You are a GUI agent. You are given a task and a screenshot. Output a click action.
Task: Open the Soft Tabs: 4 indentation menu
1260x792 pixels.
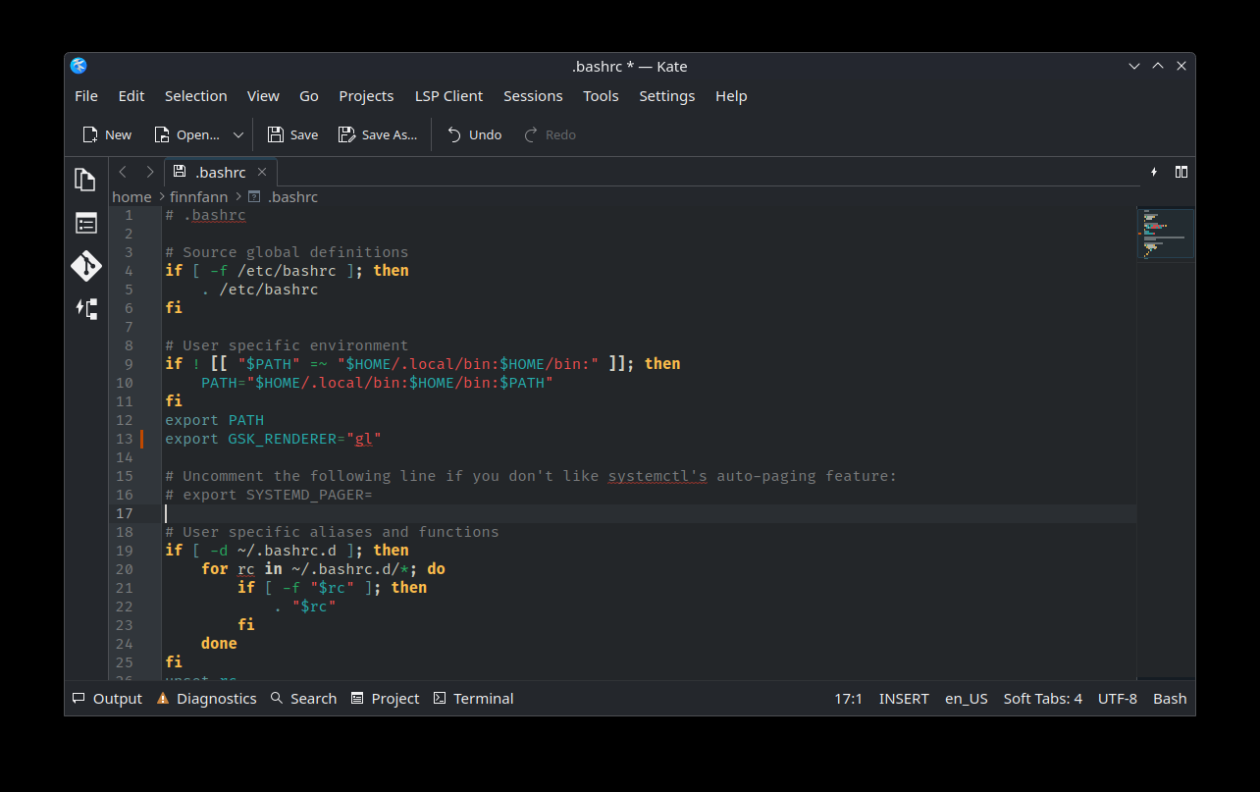[1042, 698]
